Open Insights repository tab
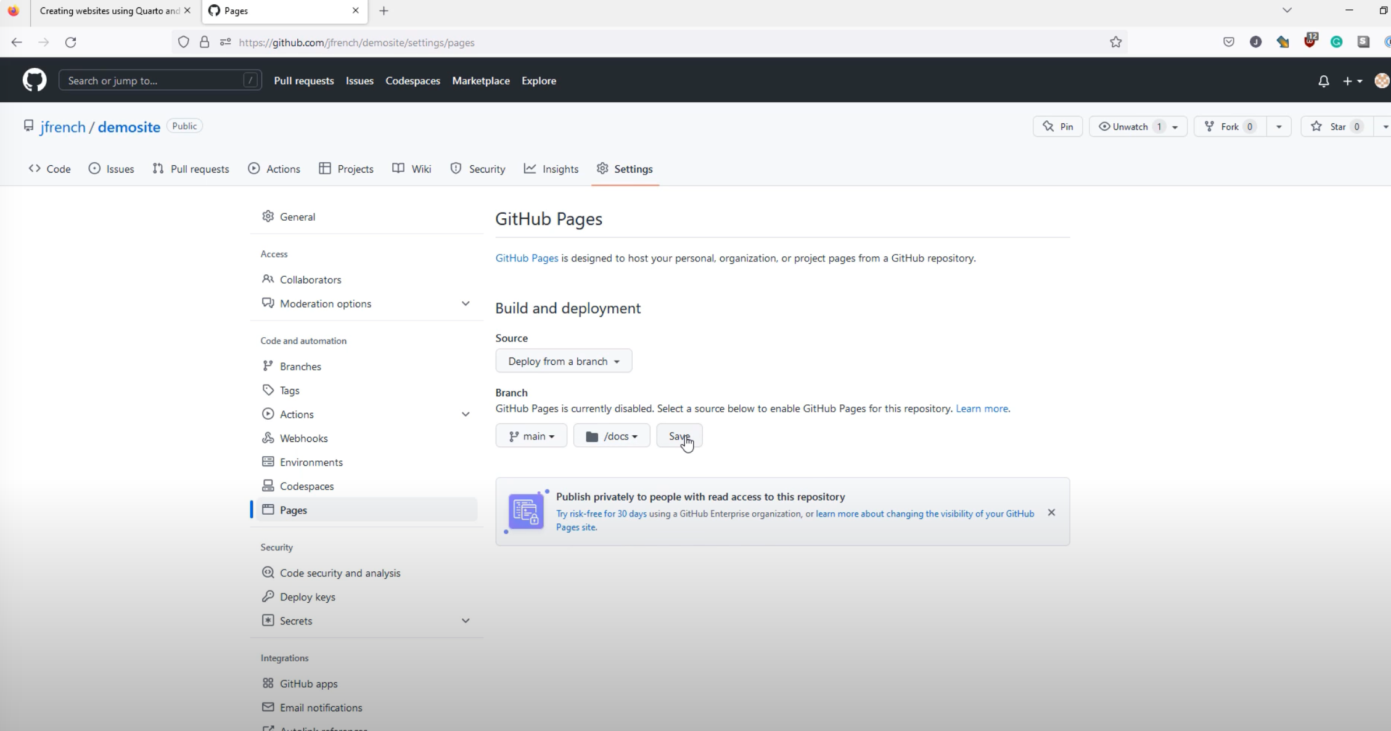This screenshot has height=731, width=1391. (x=551, y=169)
